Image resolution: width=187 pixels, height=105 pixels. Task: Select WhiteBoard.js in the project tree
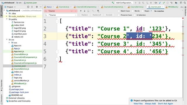tap(20, 83)
